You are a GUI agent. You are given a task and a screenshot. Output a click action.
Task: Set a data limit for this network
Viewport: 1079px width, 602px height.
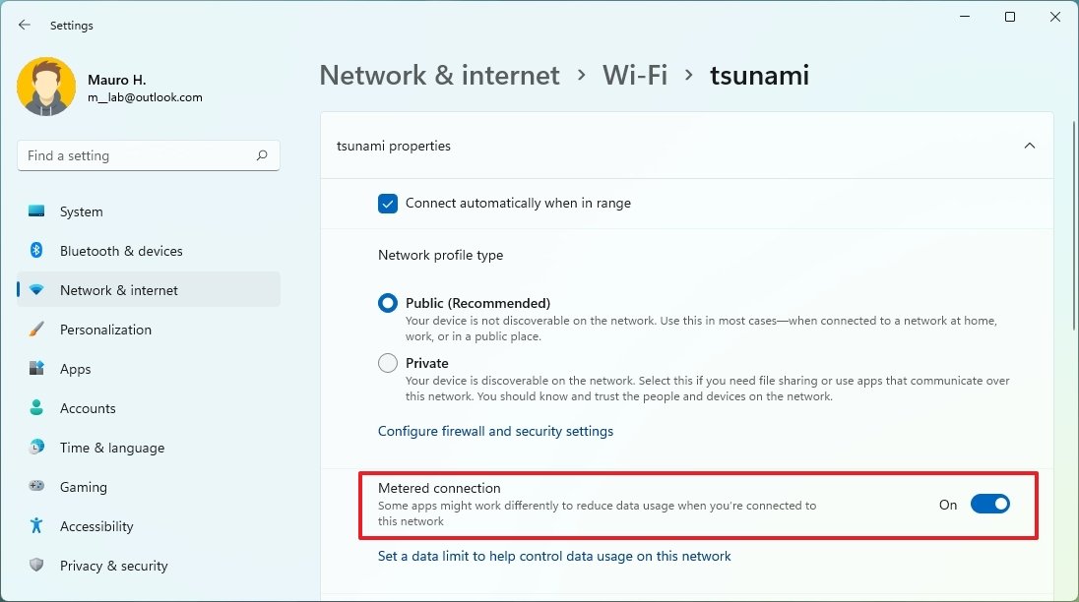pyautogui.click(x=554, y=556)
